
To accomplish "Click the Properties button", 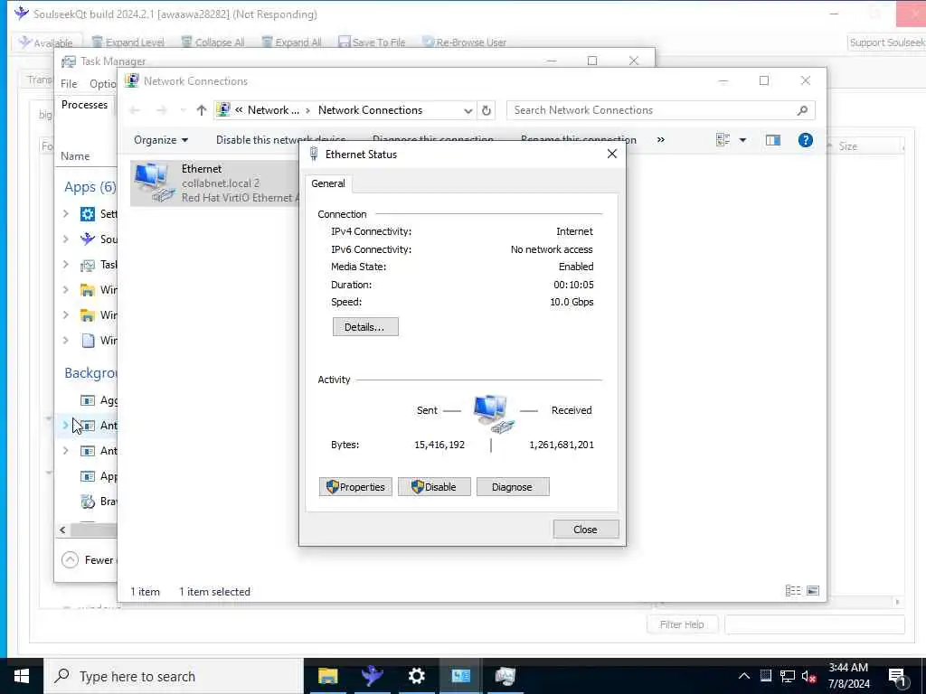I will coord(355,487).
